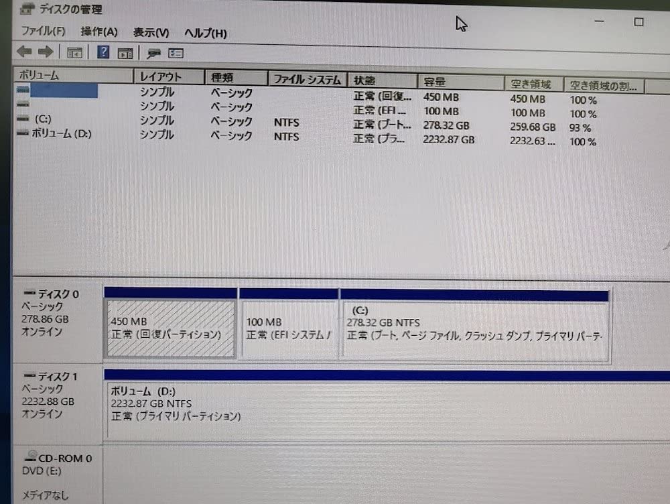Click the 正常 (EFI ... status cell

pos(379,111)
